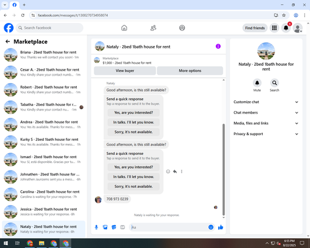Open the Home feed icon
The height and width of the screenshot is (248, 310).
click(x=124, y=28)
